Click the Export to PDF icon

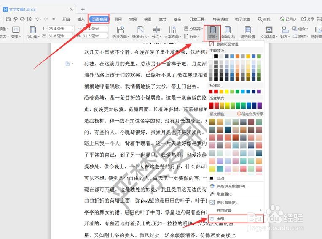tap(16, 19)
